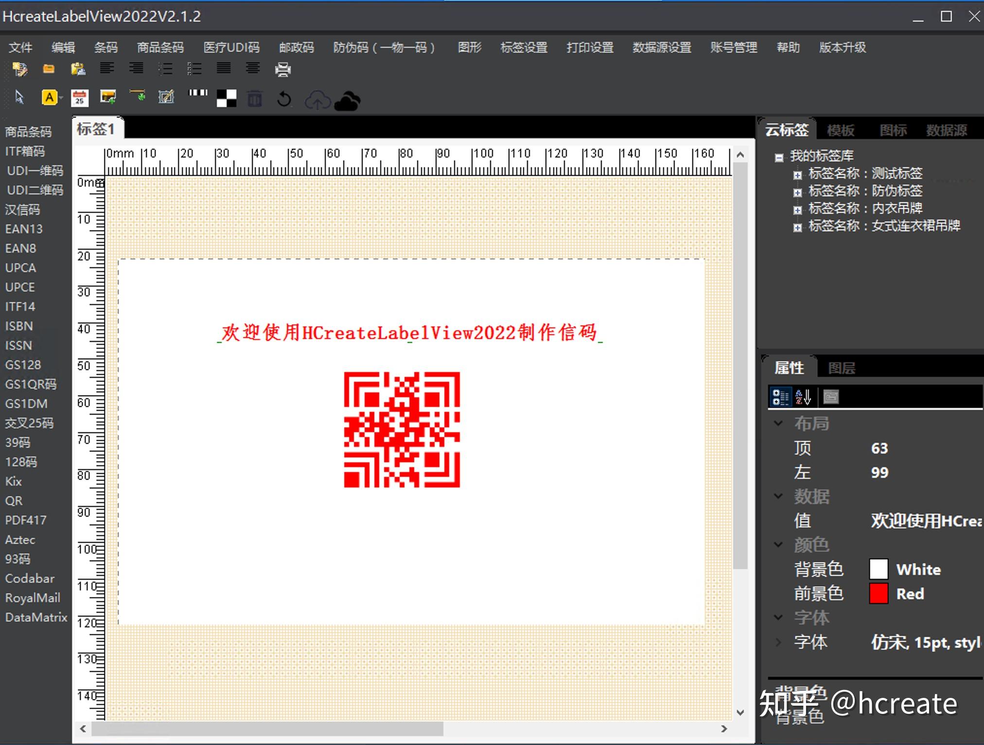The height and width of the screenshot is (745, 984).
Task: Switch properties panel to alphabetical sorting
Action: coord(802,397)
